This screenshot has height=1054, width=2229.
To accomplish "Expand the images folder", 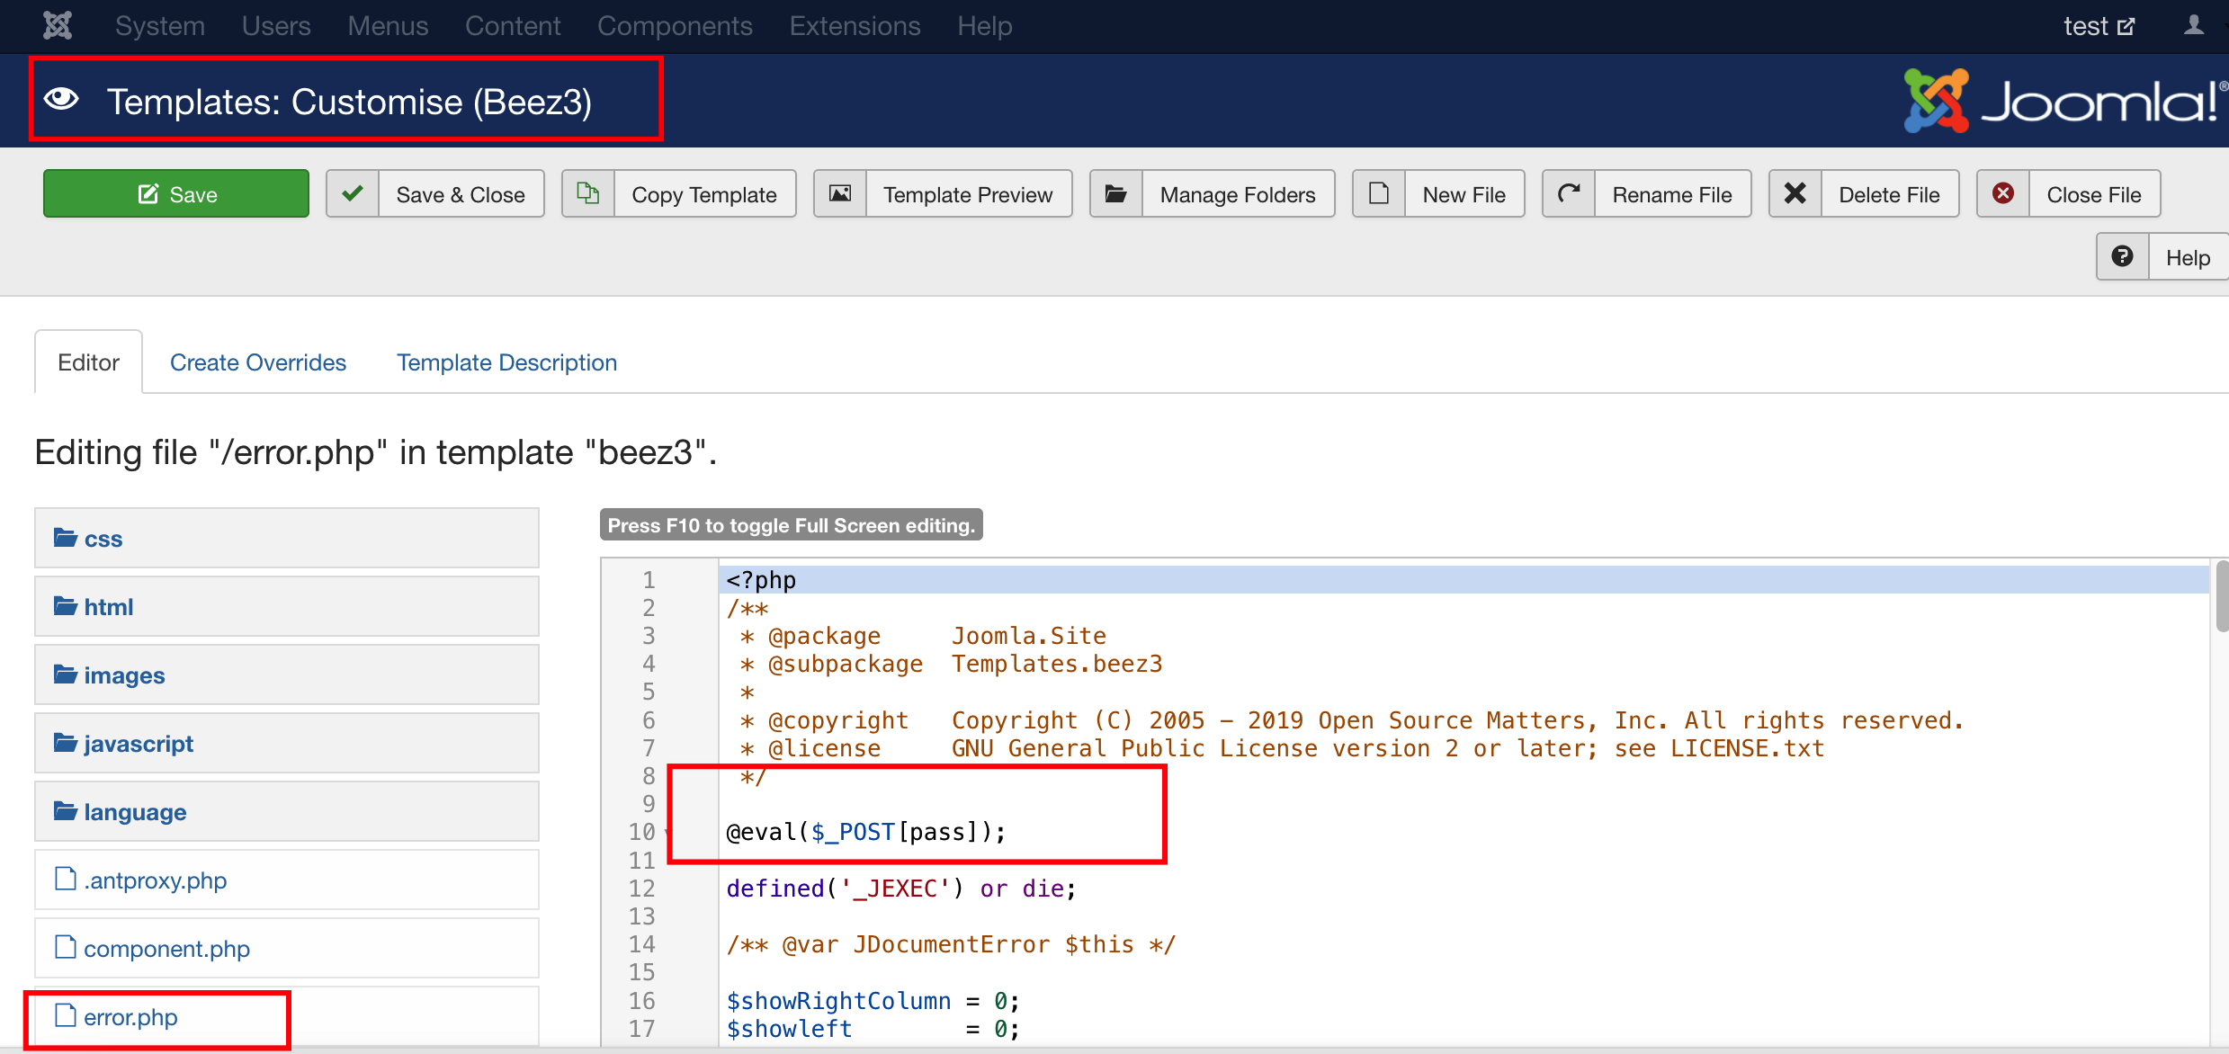I will point(287,674).
